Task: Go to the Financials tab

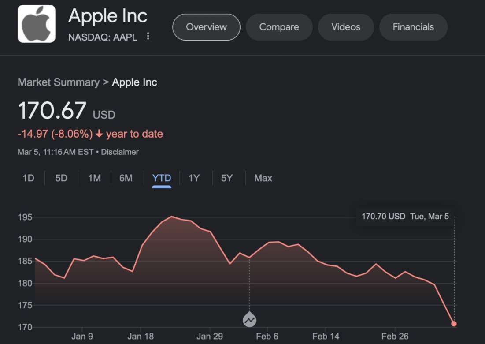Action: pyautogui.click(x=413, y=27)
